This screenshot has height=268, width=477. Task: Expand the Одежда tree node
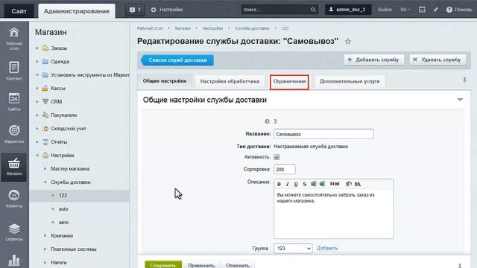[37, 62]
